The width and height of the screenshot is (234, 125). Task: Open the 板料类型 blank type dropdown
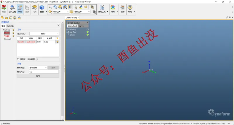click(38, 68)
